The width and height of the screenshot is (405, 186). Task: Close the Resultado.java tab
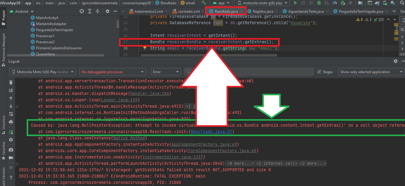(x=241, y=11)
